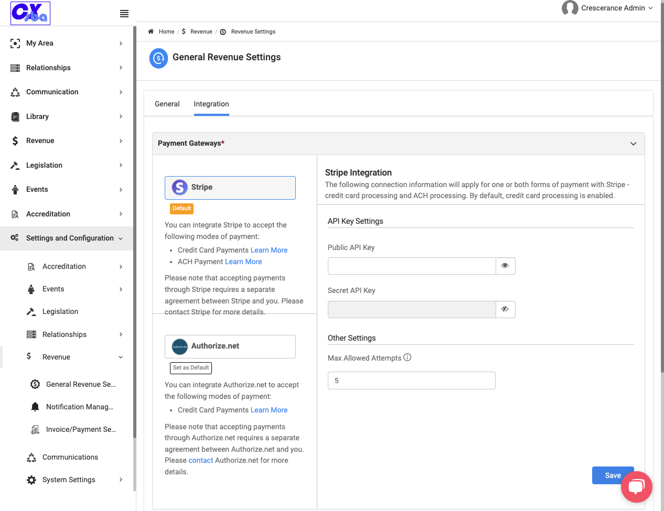This screenshot has height=511, width=664.
Task: Open Learn More for Stripe Credit Card Payments
Action: 269,250
